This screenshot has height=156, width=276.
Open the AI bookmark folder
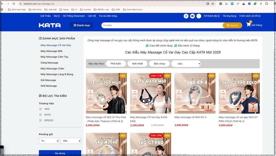[x=75, y=10]
